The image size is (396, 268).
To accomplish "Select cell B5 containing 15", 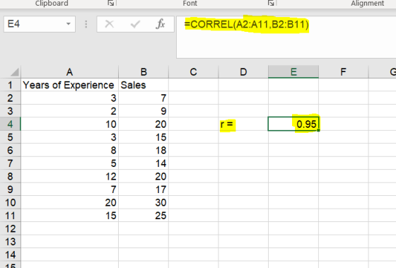I will click(144, 137).
